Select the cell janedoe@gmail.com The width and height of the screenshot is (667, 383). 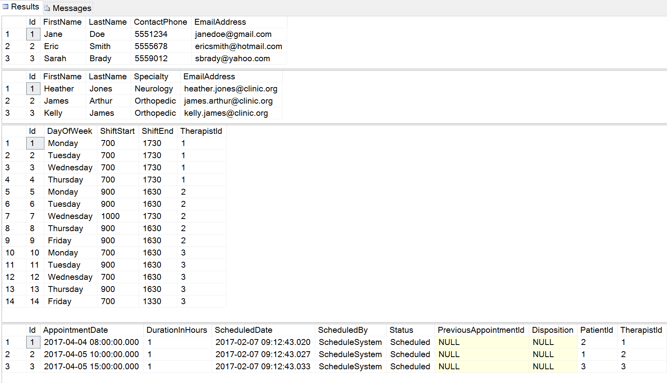pyautogui.click(x=239, y=34)
